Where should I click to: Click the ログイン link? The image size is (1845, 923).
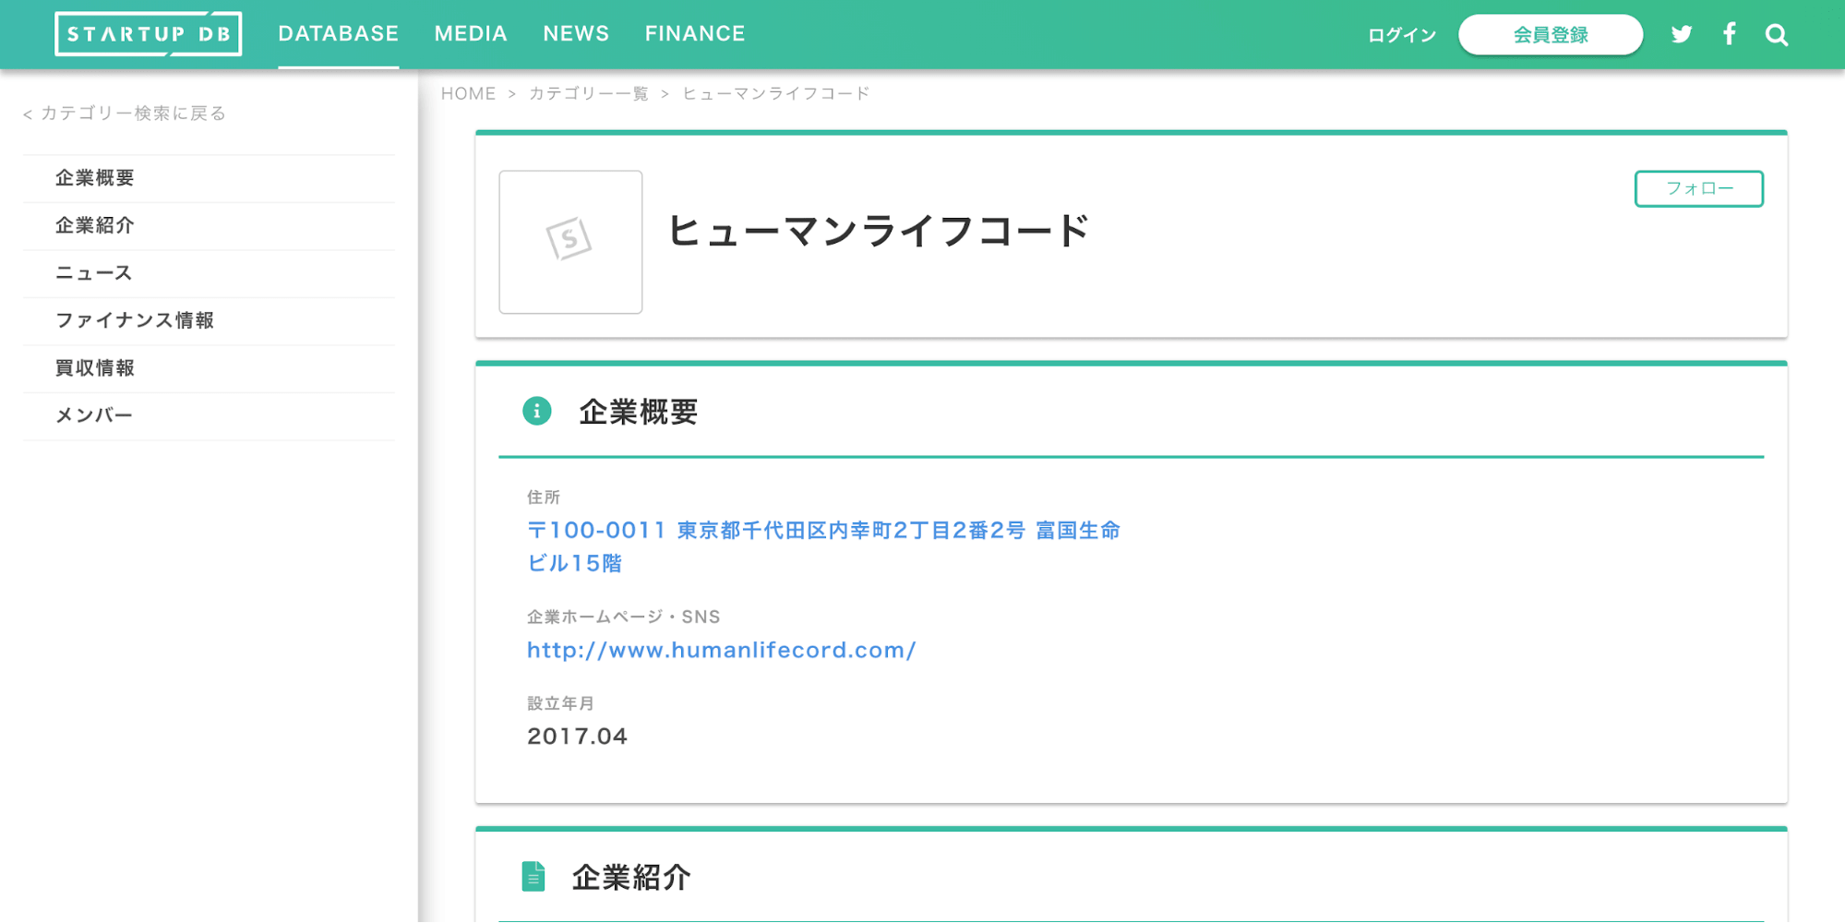click(x=1402, y=35)
